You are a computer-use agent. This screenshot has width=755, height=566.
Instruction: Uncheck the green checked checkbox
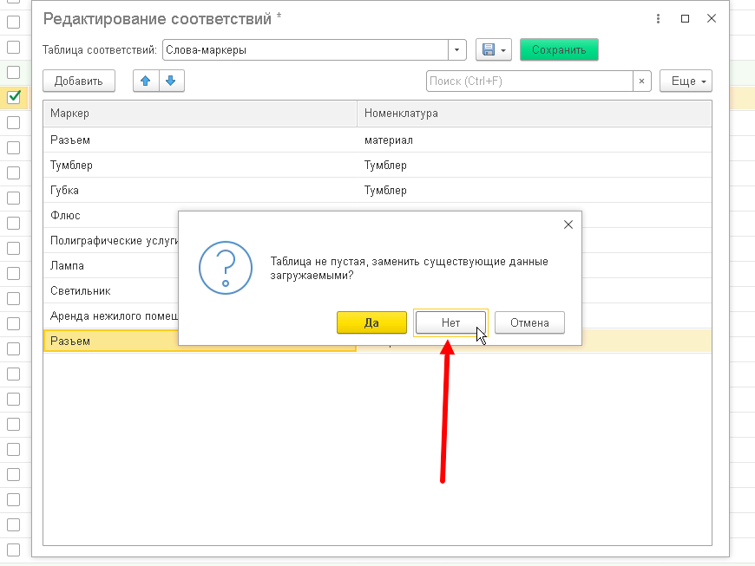[14, 97]
